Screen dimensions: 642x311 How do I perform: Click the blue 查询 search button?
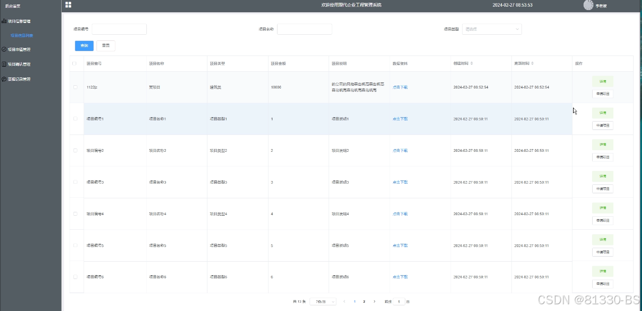[84, 46]
